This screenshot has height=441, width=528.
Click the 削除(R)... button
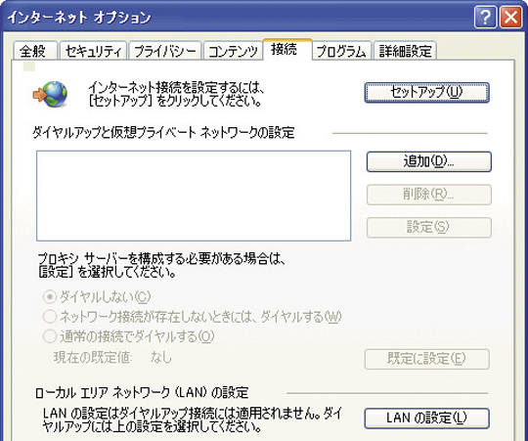(x=428, y=195)
